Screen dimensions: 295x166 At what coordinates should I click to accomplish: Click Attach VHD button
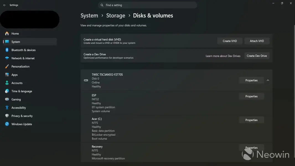coord(257,41)
